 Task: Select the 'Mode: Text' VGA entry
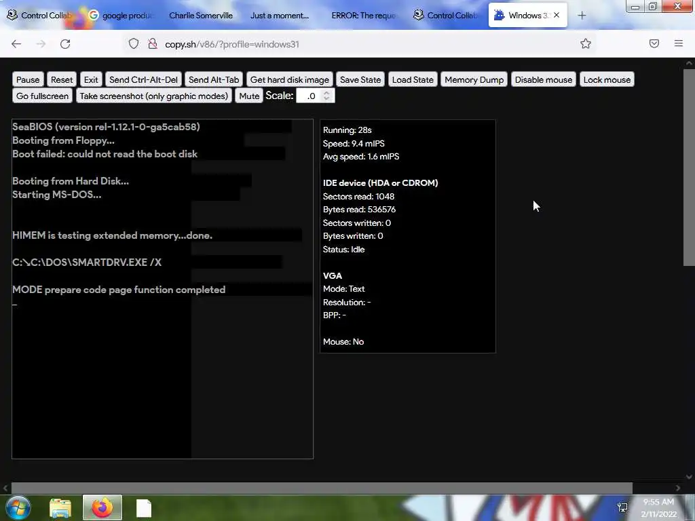(x=343, y=289)
